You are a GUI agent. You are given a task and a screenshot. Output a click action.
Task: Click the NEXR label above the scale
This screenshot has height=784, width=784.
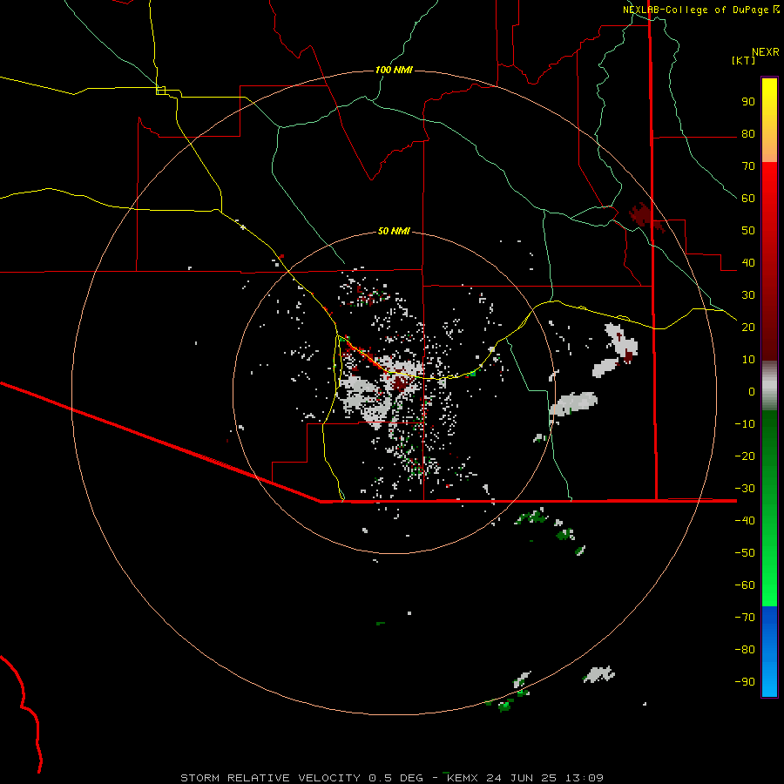[x=766, y=52]
